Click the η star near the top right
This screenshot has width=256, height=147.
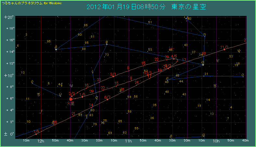coord(204,37)
